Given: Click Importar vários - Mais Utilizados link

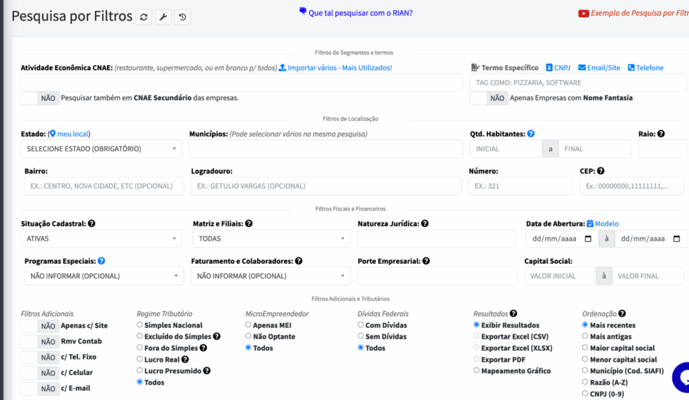Looking at the screenshot, I should 335,68.
